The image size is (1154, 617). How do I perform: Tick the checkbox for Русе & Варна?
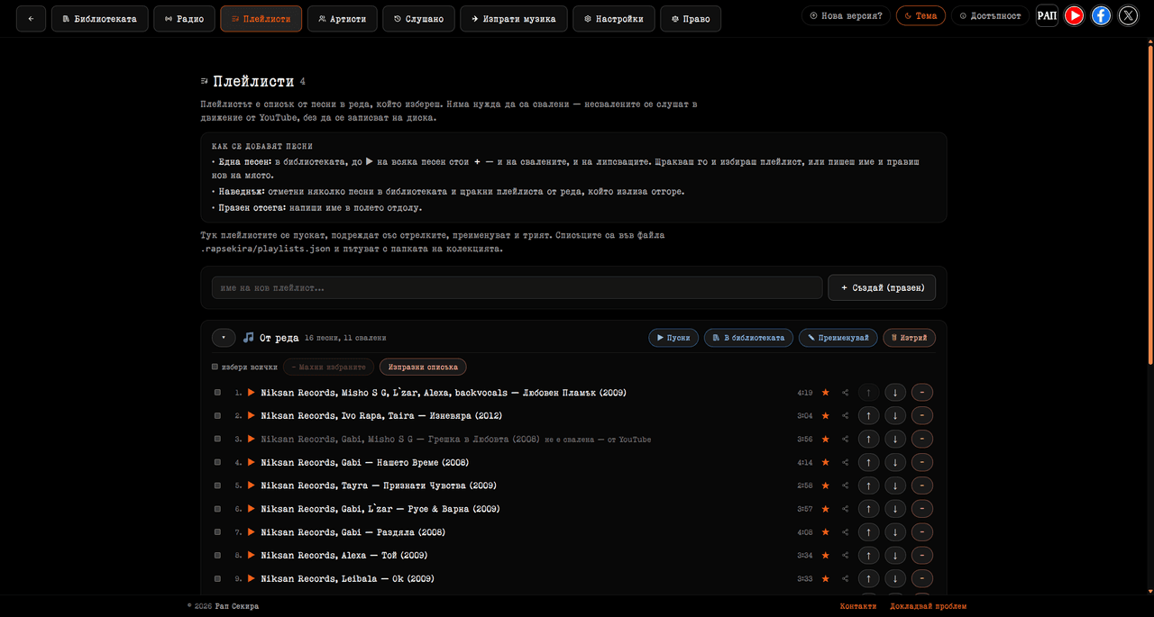click(x=217, y=509)
